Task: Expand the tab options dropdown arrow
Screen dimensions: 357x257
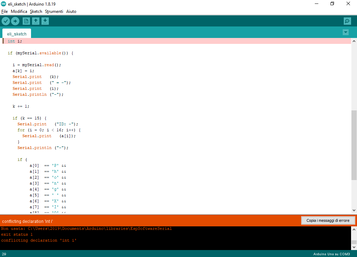Action: pos(345,32)
